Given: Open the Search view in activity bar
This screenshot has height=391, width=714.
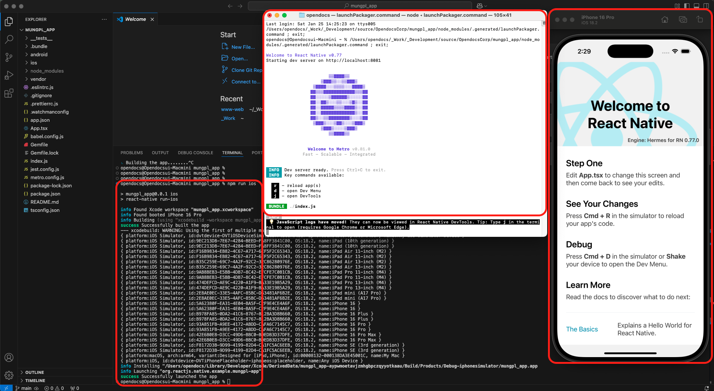Looking at the screenshot, I should coord(9,39).
